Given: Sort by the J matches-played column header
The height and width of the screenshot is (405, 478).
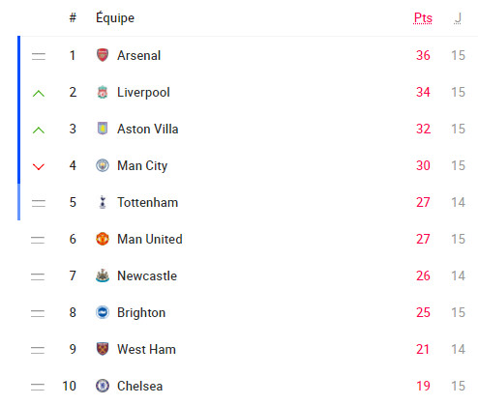Looking at the screenshot, I should [458, 18].
